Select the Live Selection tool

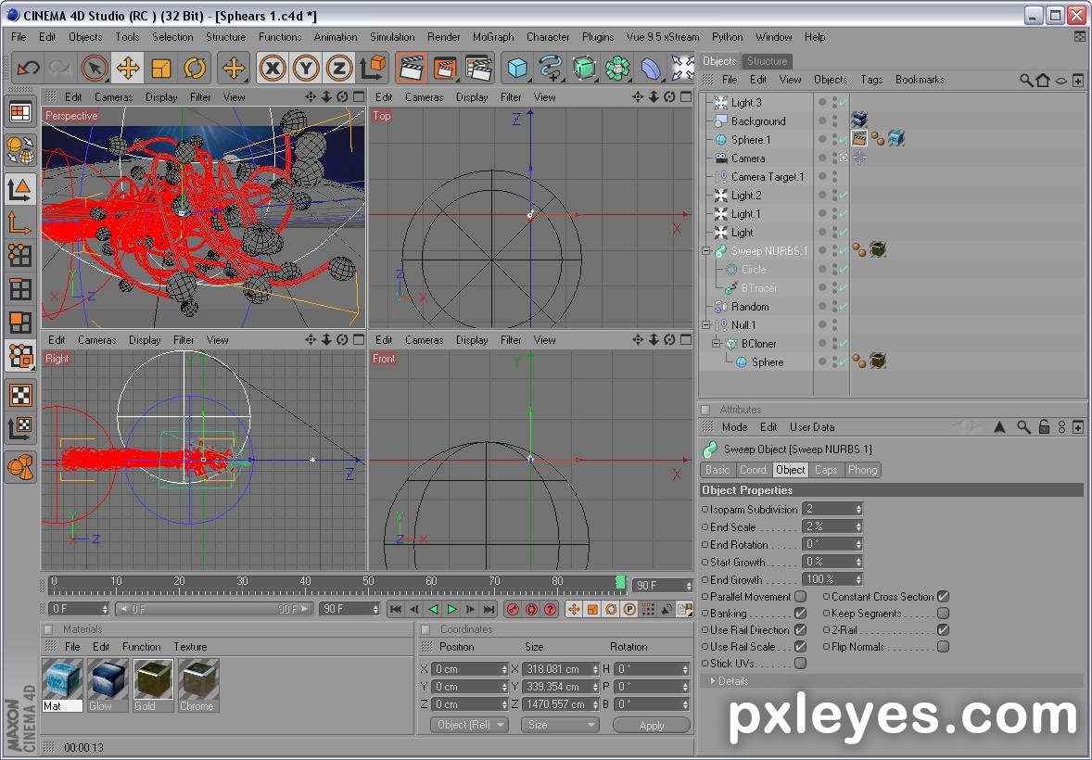(x=95, y=69)
